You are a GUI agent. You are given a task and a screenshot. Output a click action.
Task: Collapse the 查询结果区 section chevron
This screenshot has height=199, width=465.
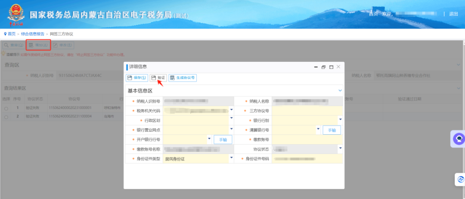[x=459, y=88]
